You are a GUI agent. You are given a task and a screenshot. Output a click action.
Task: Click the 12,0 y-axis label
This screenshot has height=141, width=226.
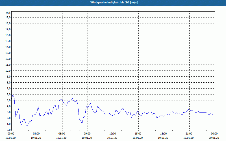(8, 59)
